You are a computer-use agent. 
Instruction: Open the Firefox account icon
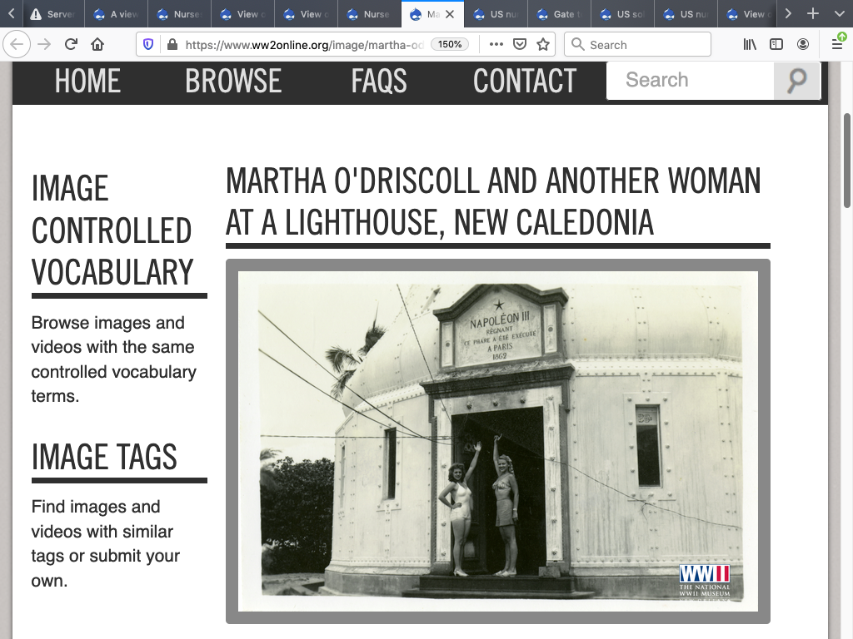tap(803, 45)
